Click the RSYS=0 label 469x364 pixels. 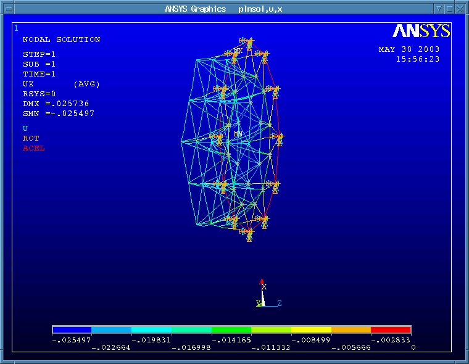tap(39, 94)
